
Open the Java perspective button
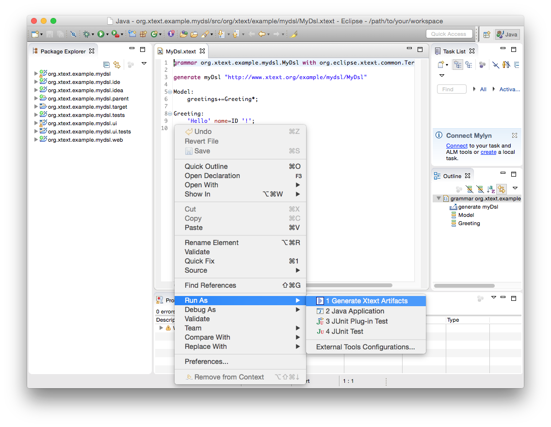[507, 34]
